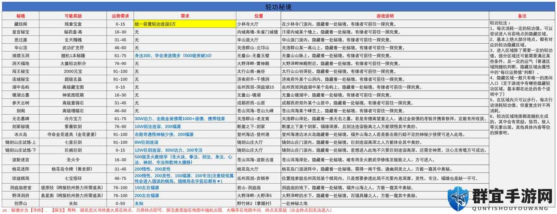The width and height of the screenshot is (557, 214).
Task: Select the 神装图纸箱 cell
Action: [x=73, y=95]
